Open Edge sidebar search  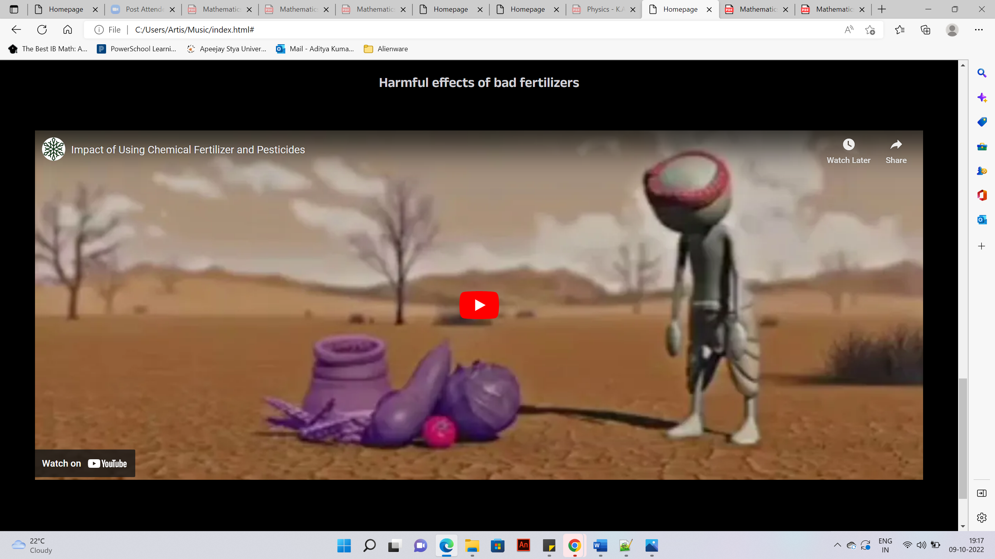click(982, 73)
